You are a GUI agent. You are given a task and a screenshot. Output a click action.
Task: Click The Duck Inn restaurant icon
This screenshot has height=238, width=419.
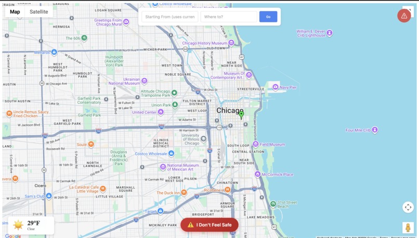point(184,192)
